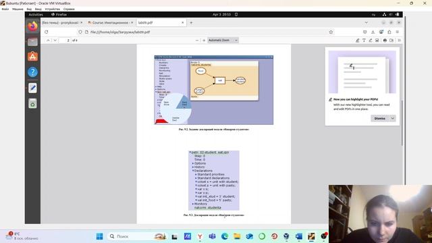This screenshot has height=243, width=432.
Task: Save the PDF document
Action: pos(391,40)
